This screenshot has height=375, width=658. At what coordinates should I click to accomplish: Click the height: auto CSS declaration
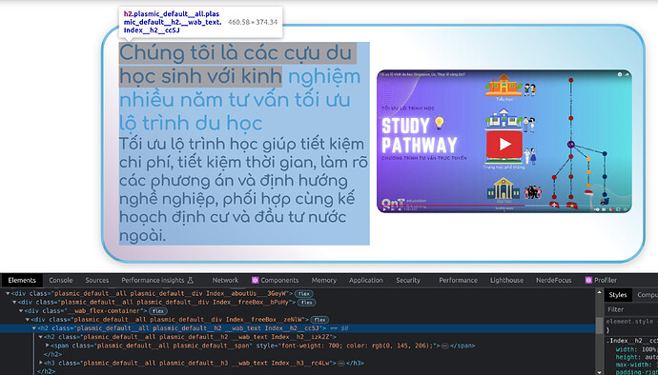pyautogui.click(x=636, y=357)
